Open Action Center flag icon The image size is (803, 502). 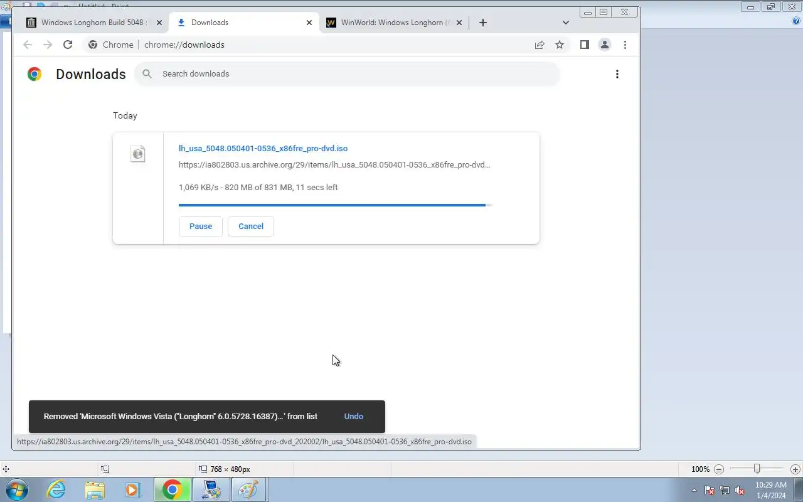(709, 490)
